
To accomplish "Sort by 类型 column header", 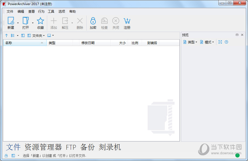I will 60,43.
